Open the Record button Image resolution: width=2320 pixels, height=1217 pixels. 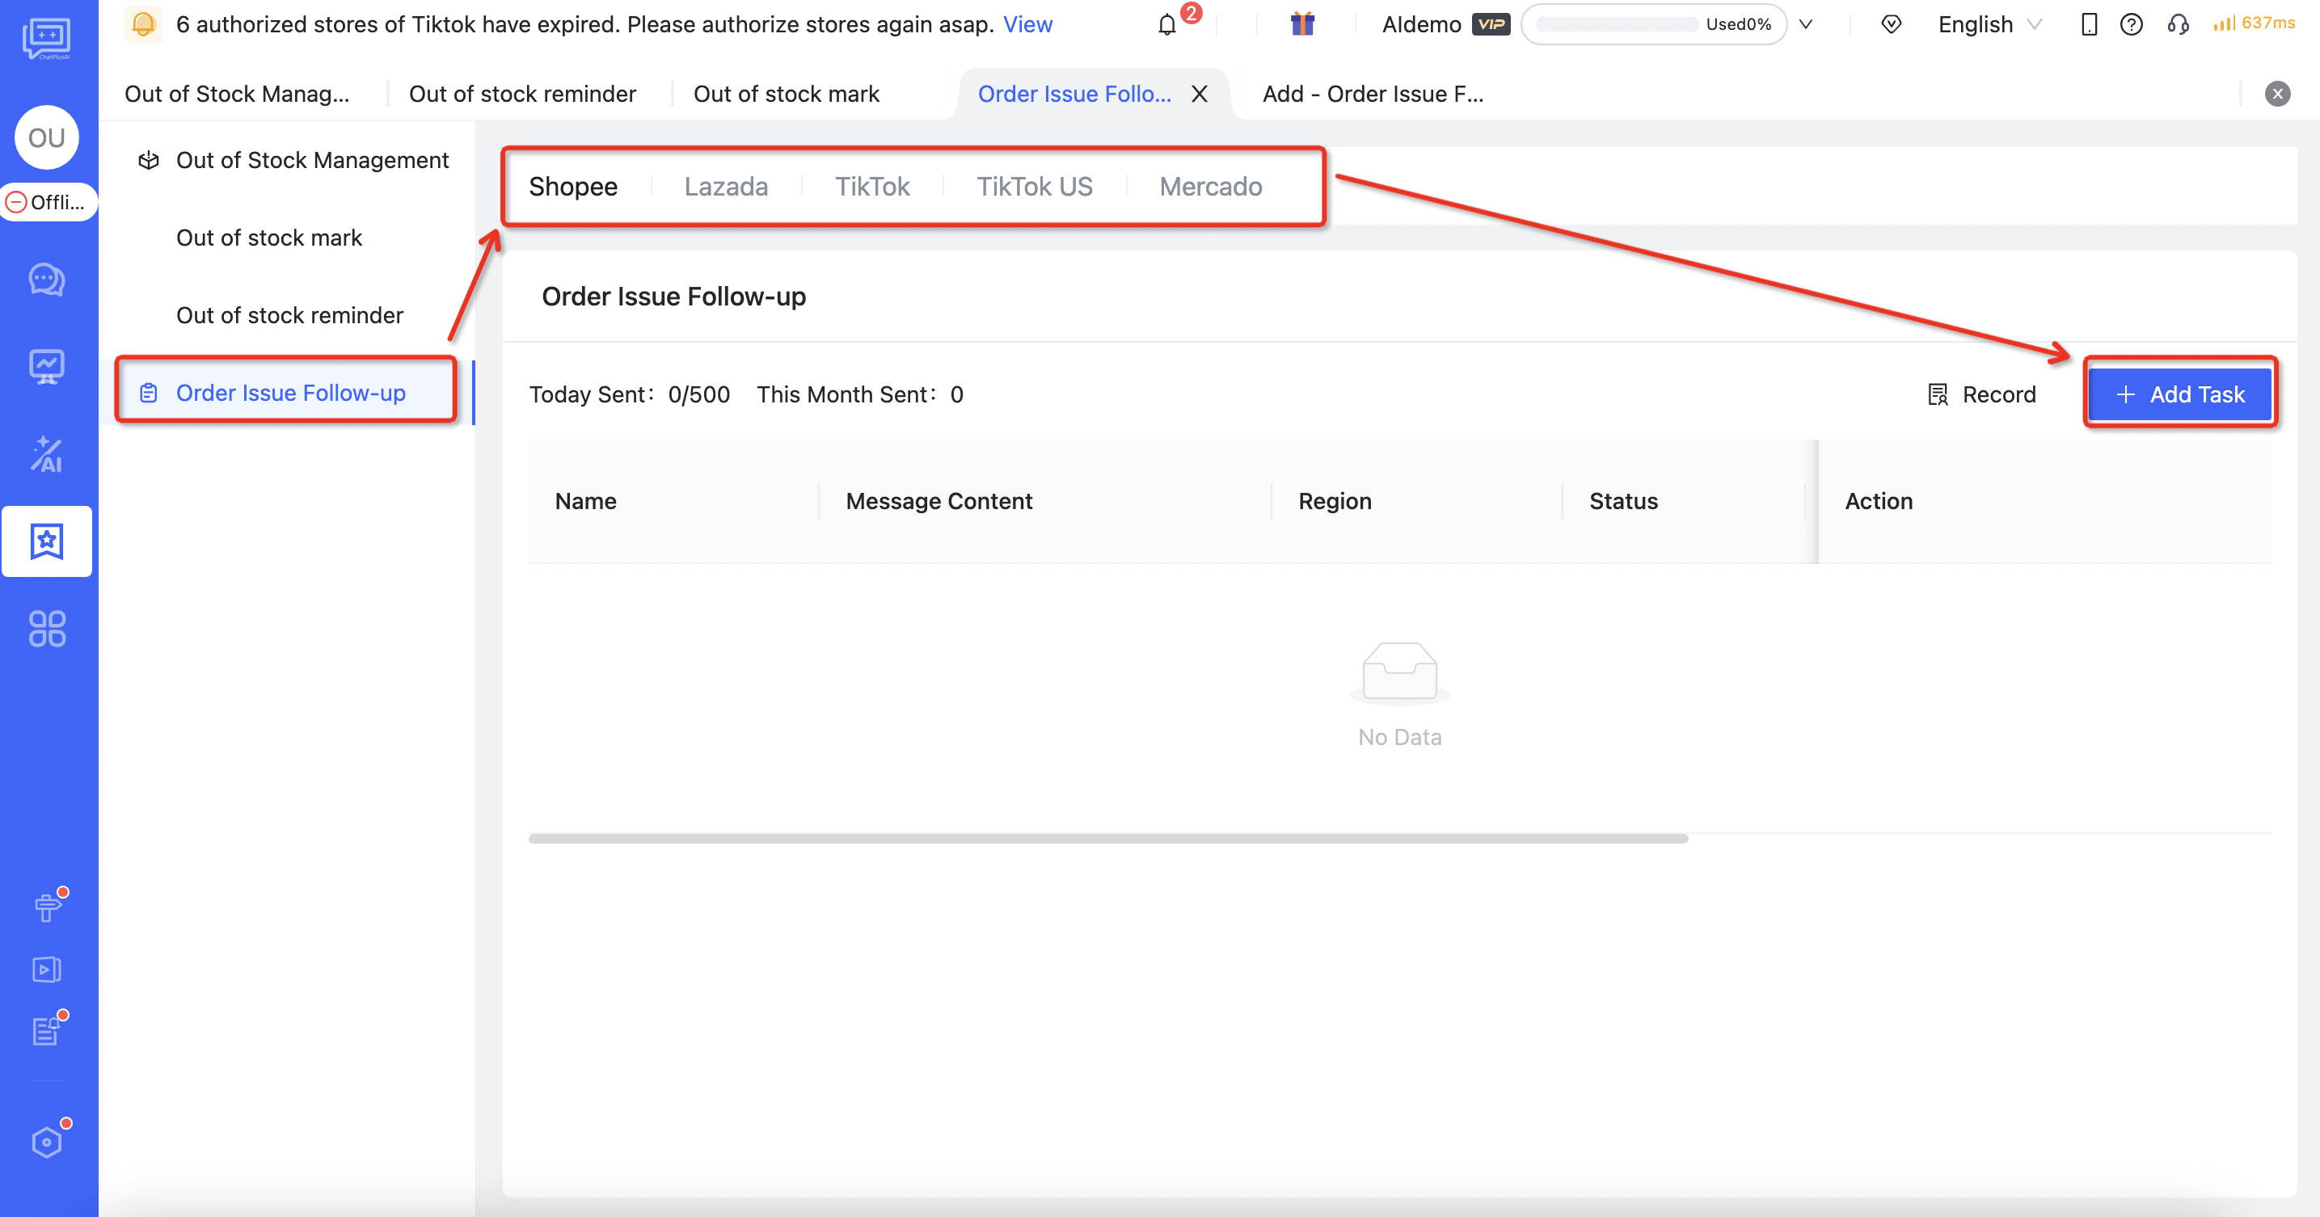pos(1981,394)
